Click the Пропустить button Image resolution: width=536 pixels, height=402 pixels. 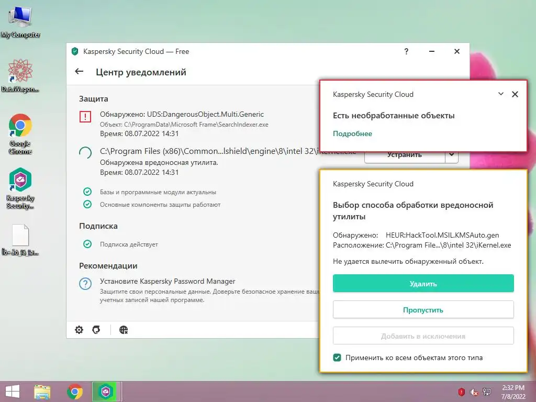click(x=423, y=310)
